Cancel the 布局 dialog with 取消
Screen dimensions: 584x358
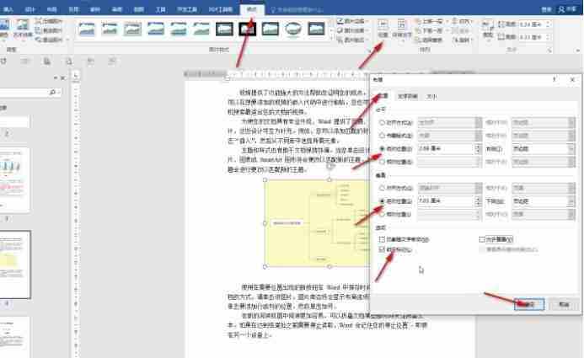pos(564,304)
